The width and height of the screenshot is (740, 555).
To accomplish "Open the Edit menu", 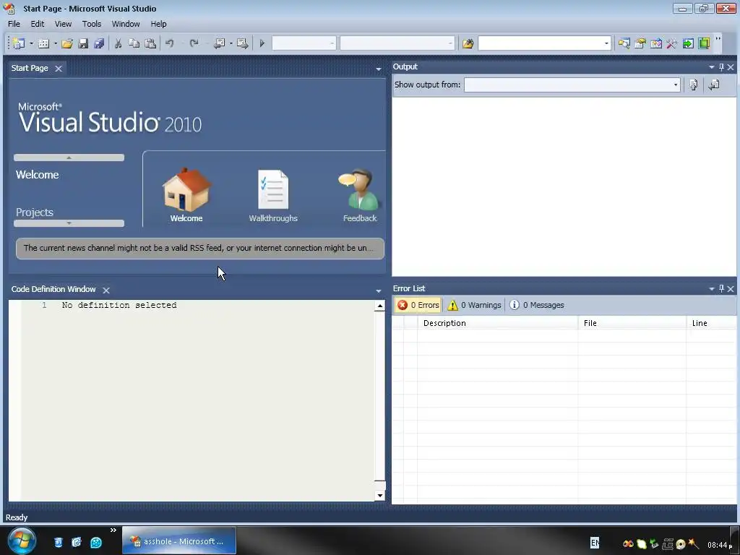I will pos(38,24).
